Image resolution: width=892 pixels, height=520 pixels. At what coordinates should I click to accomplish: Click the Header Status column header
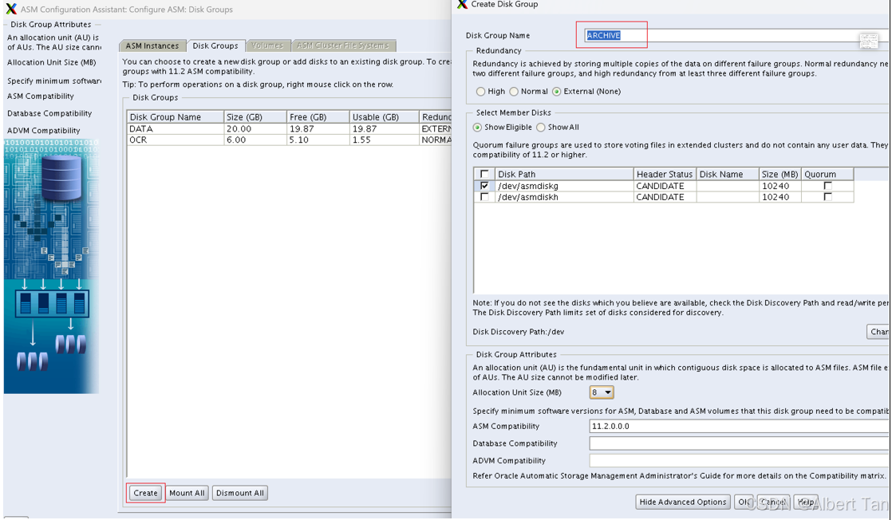[x=665, y=174]
